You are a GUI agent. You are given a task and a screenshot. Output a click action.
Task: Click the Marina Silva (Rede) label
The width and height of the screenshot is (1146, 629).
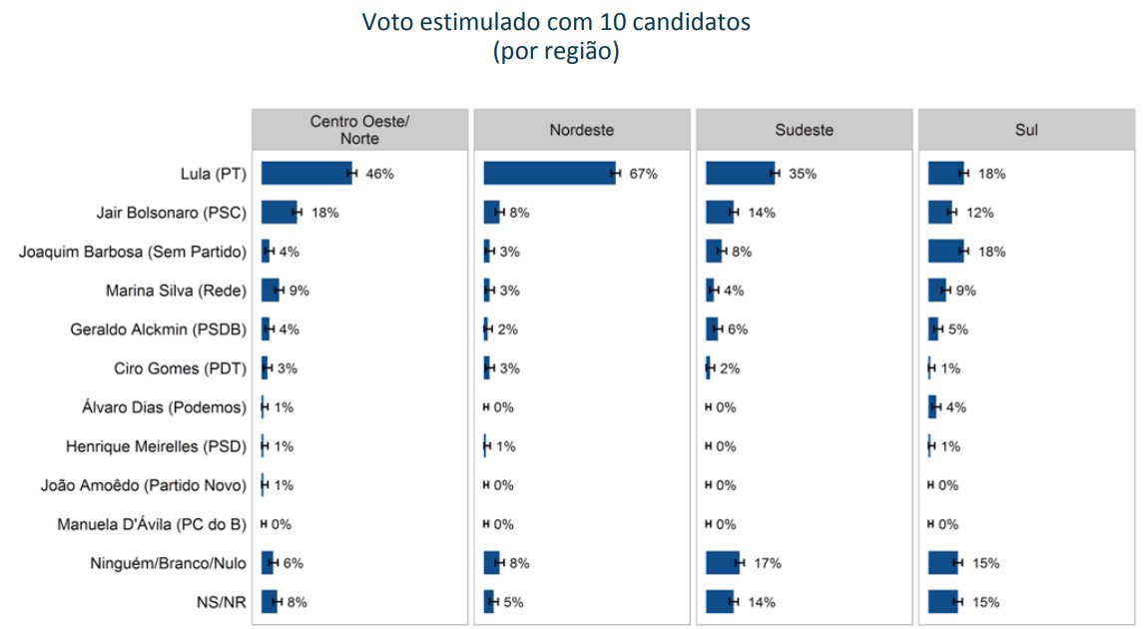click(x=176, y=291)
